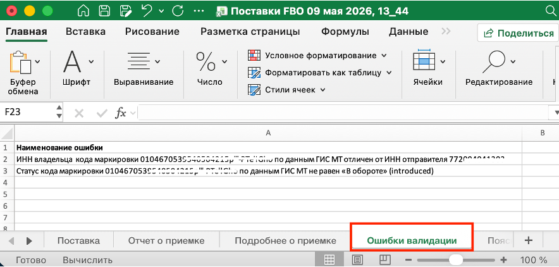Click the Name Box showing F23
Image resolution: width=559 pixels, height=267 pixels.
27,112
